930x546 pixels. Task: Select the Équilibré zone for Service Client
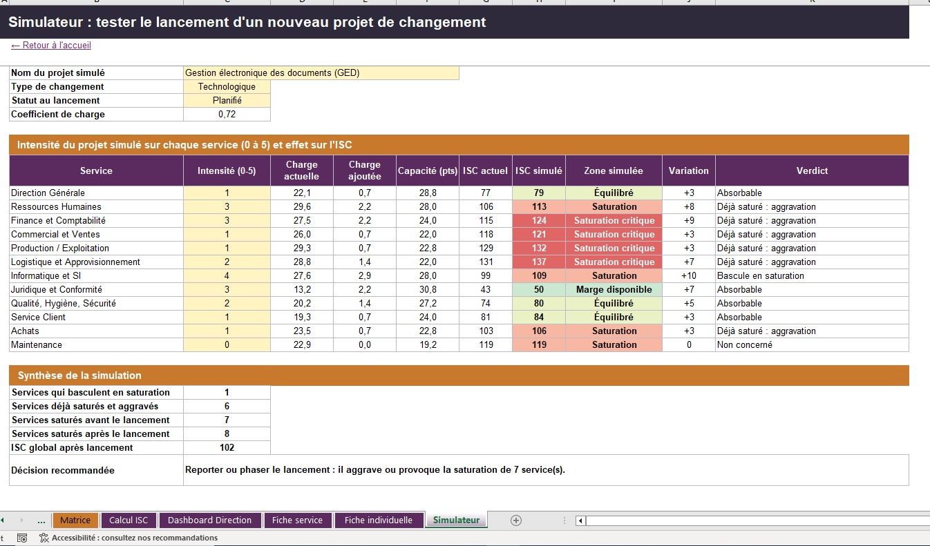614,318
